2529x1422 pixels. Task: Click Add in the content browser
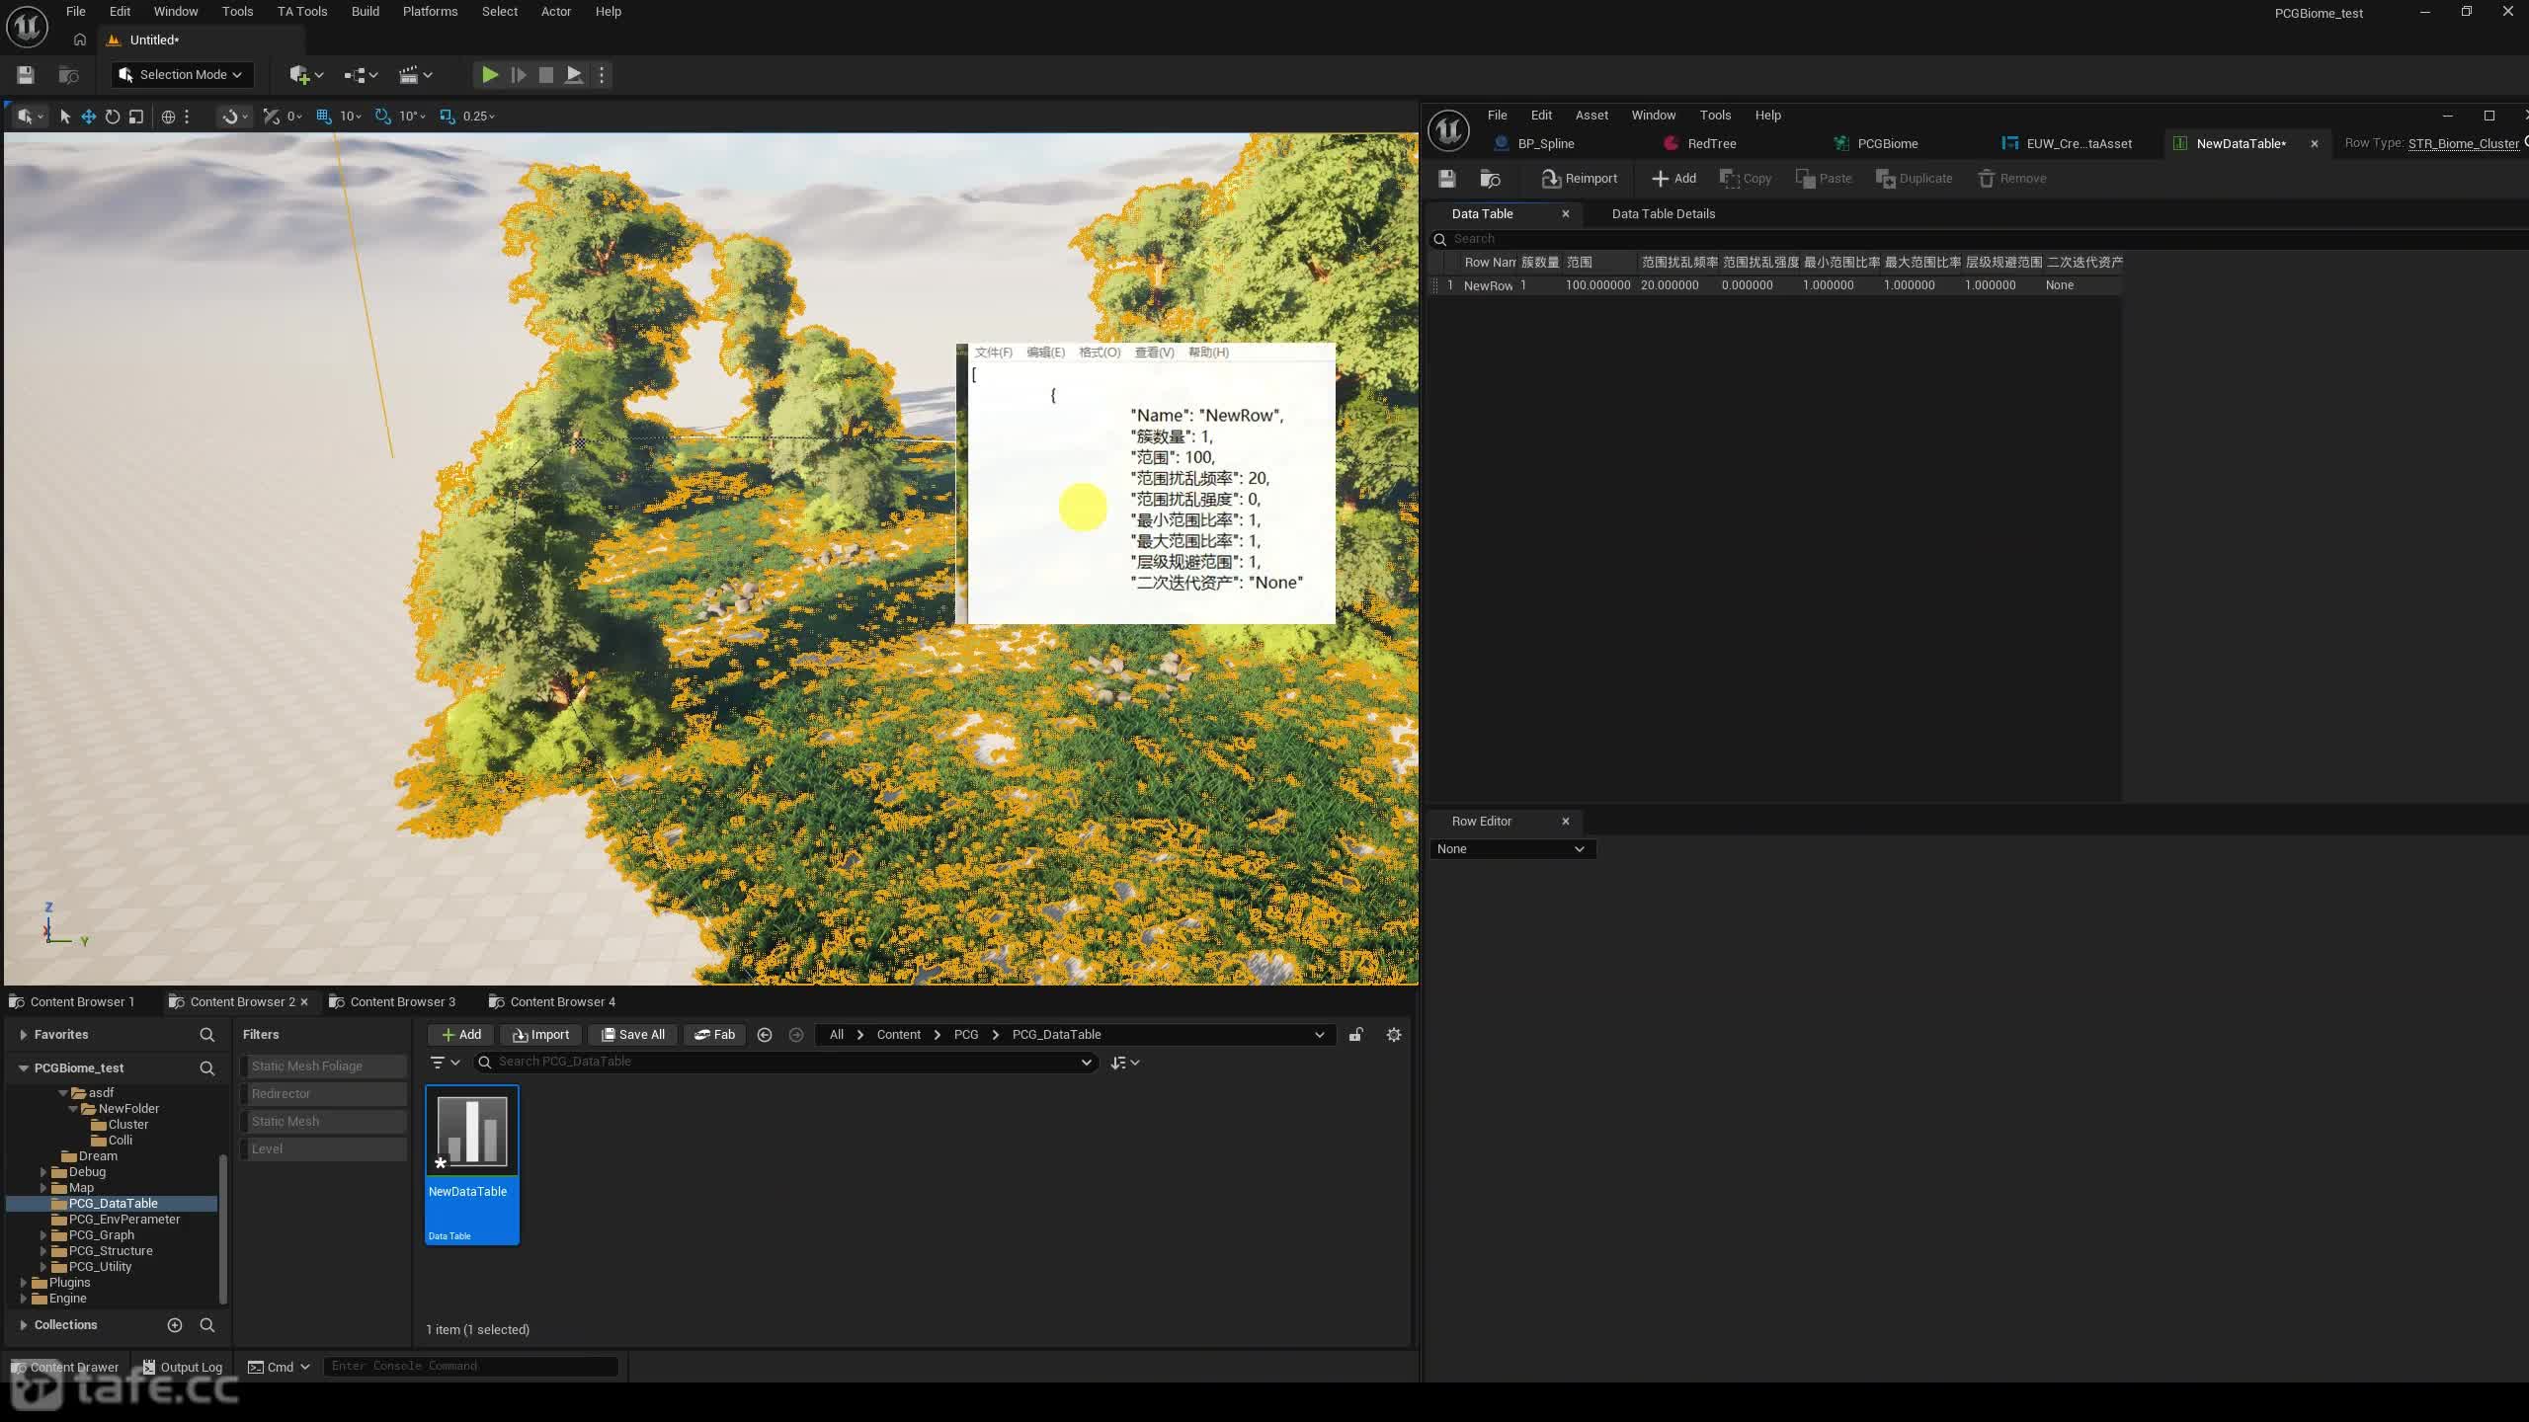tap(460, 1035)
